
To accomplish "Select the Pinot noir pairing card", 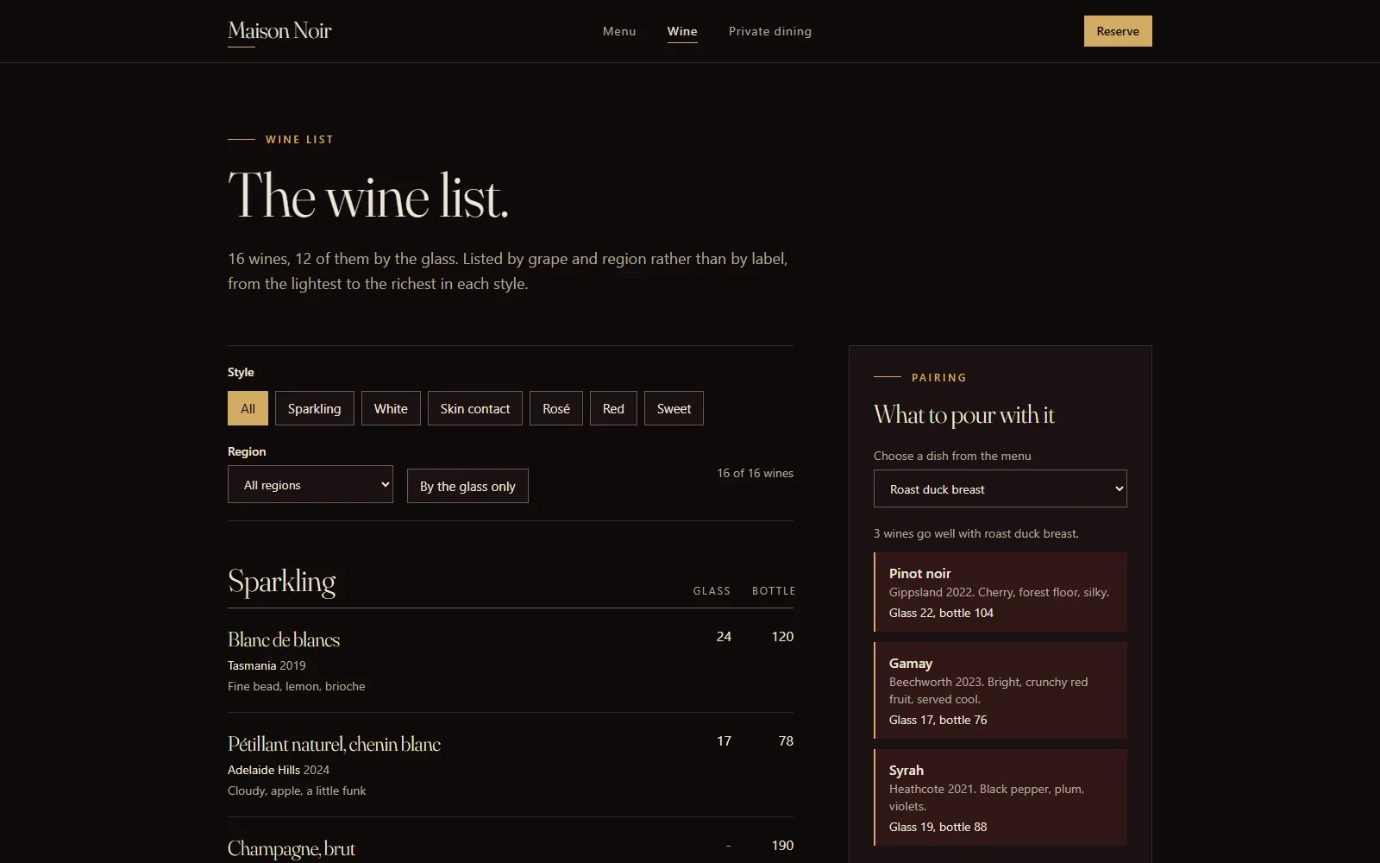I will tap(1000, 592).
